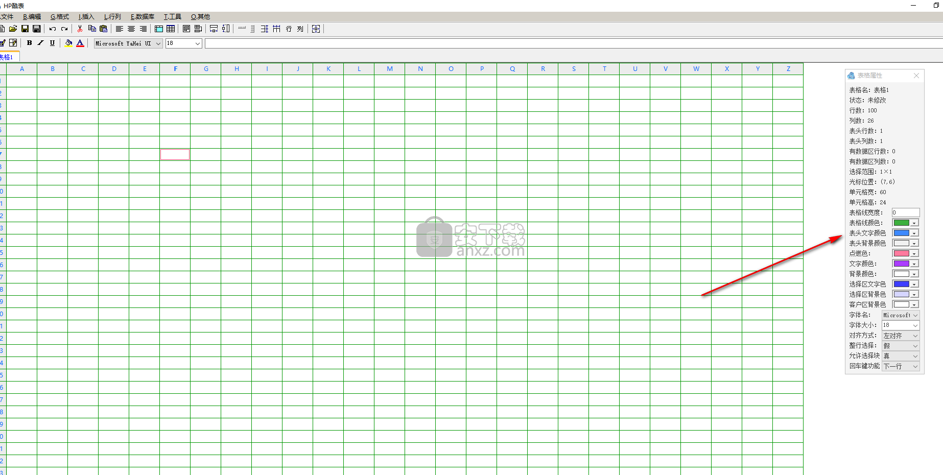Align text right in toolbar

pyautogui.click(x=143, y=29)
